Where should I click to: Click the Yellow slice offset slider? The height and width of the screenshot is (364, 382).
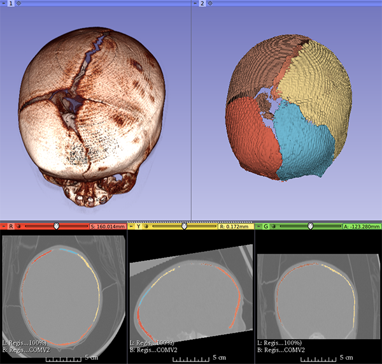pyautogui.click(x=185, y=226)
